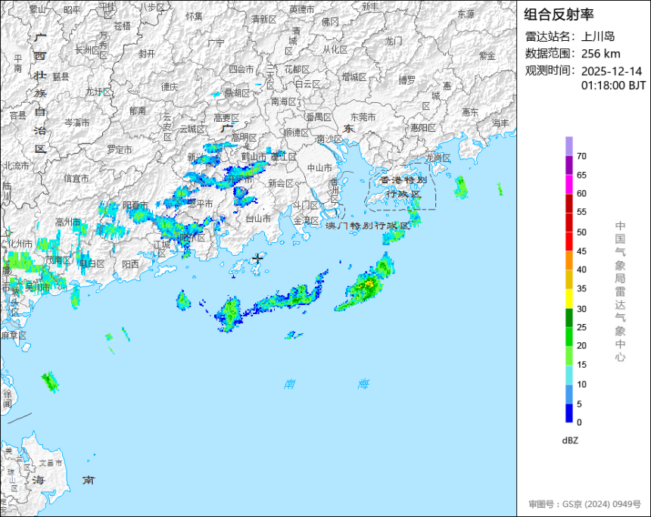Click the dBZ unit label under legend
The height and width of the screenshot is (517, 651).
(x=570, y=441)
